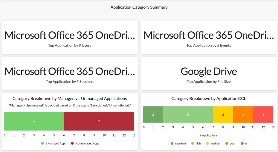Select the light green high bar segment
This screenshot has height=152, width=278.
pos(188,114)
